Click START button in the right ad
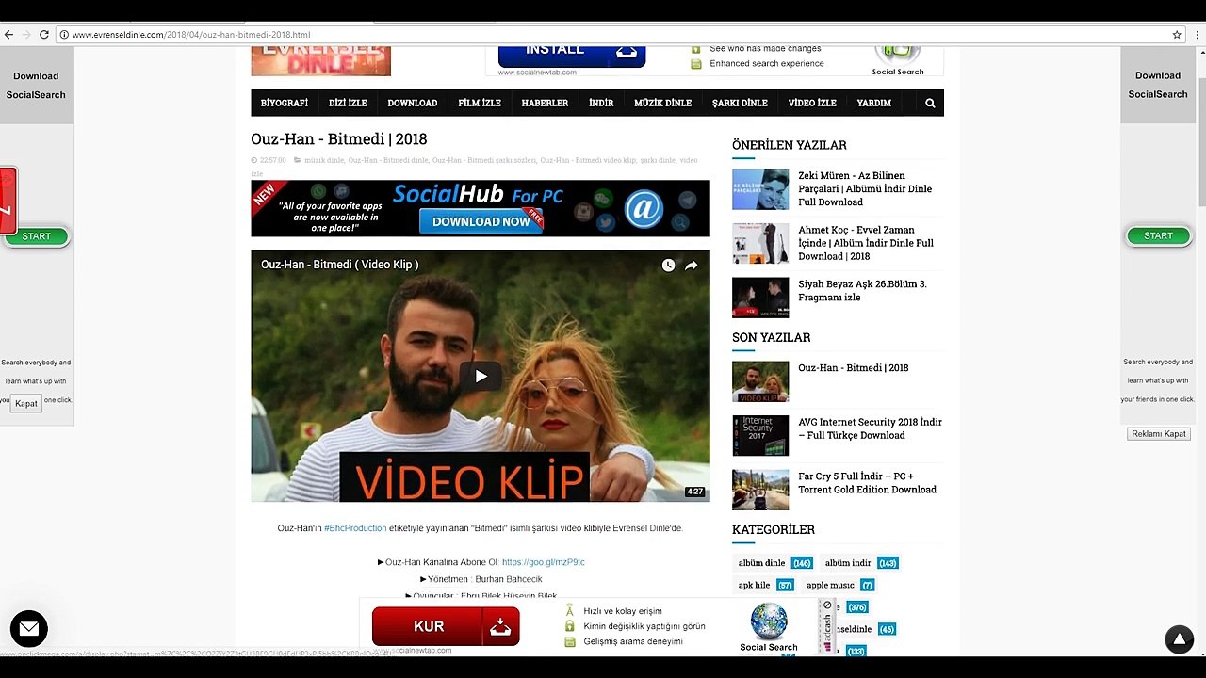The height and width of the screenshot is (678, 1206). [1158, 236]
